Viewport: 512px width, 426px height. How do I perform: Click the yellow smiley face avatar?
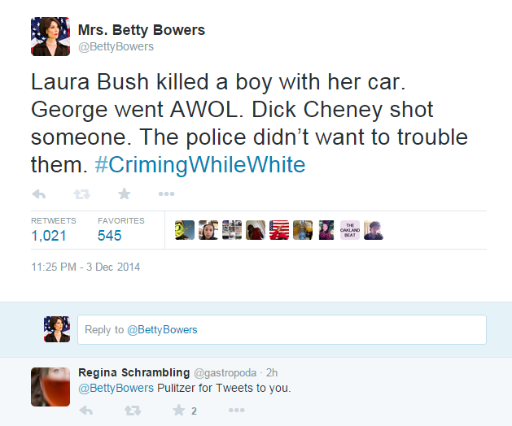tap(184, 230)
